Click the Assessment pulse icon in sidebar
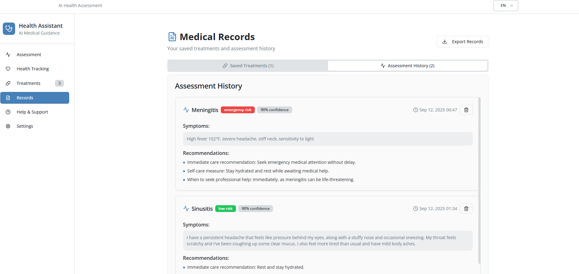579x274 pixels. (x=8, y=55)
